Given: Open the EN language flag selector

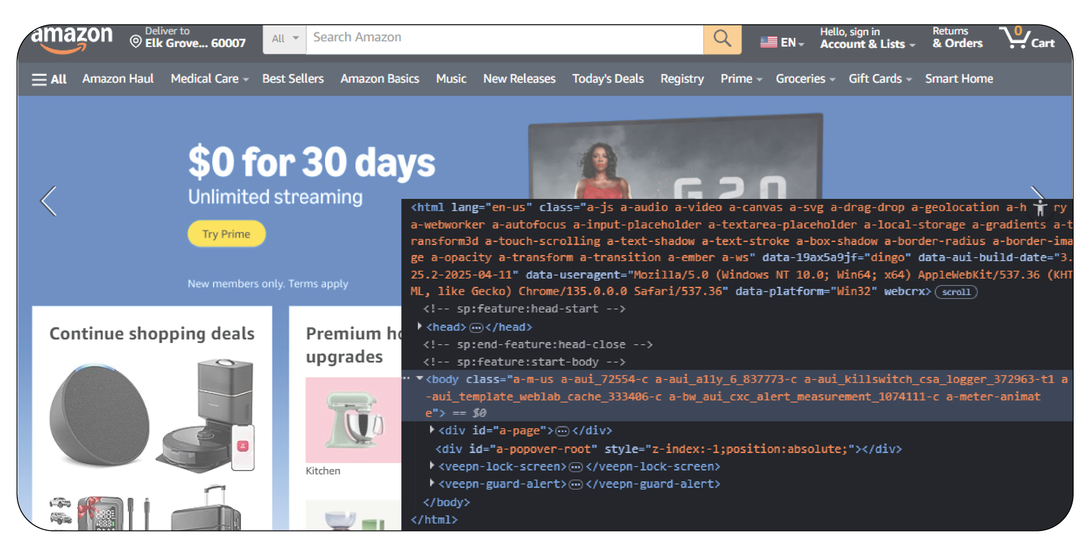Looking at the screenshot, I should [782, 43].
